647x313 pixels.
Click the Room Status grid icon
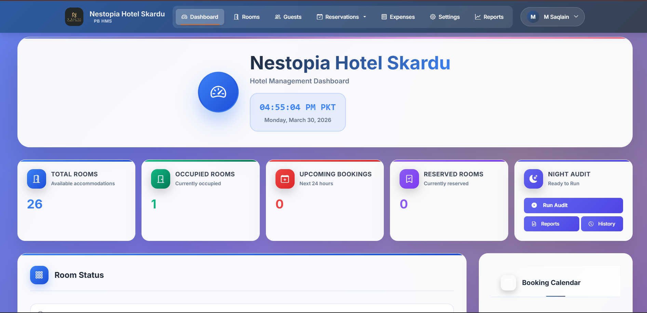[x=39, y=275]
